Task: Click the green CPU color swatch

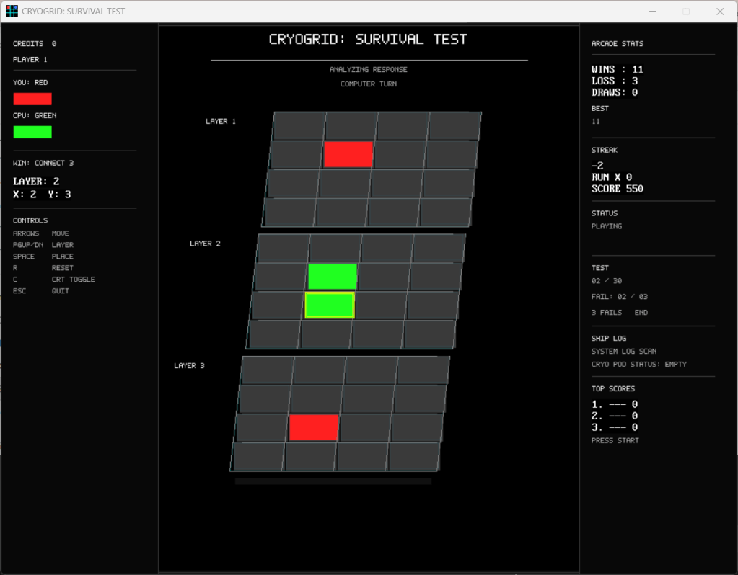Action: point(32,132)
